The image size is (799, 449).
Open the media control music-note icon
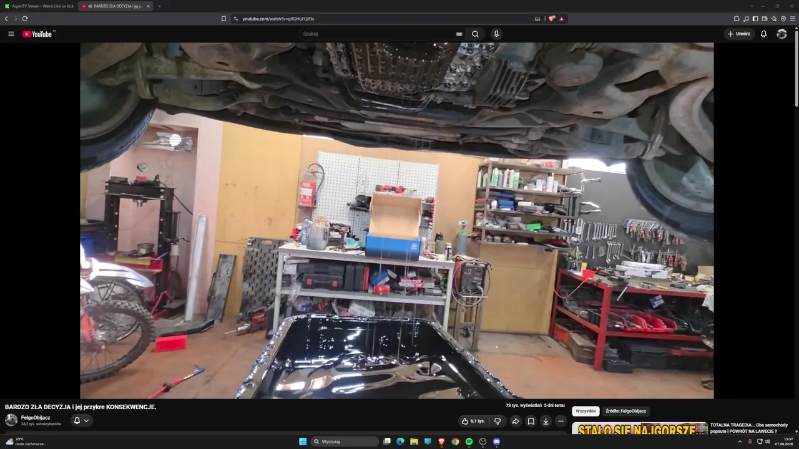(x=746, y=19)
